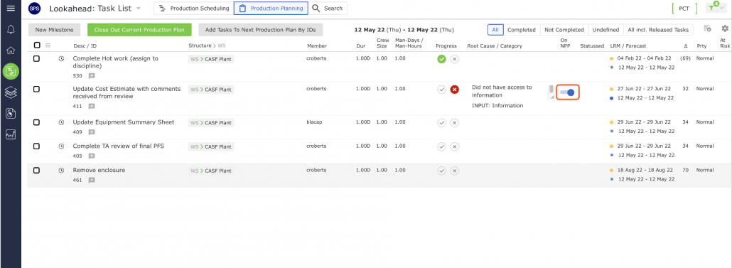The width and height of the screenshot is (732, 268).
Task: Select the All filter tab
Action: click(x=495, y=29)
